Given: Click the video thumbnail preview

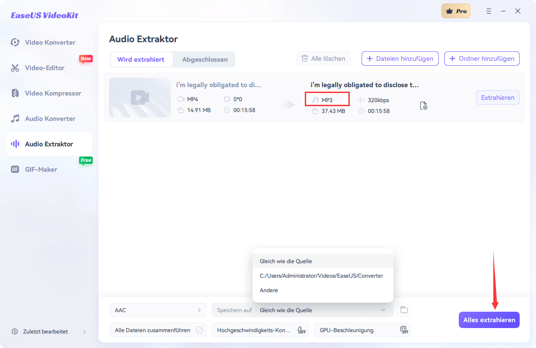Looking at the screenshot, I should tap(140, 98).
